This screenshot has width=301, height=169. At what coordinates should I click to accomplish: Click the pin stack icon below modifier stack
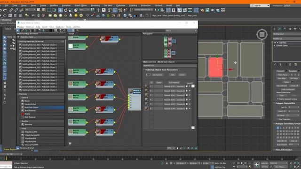click(275, 64)
